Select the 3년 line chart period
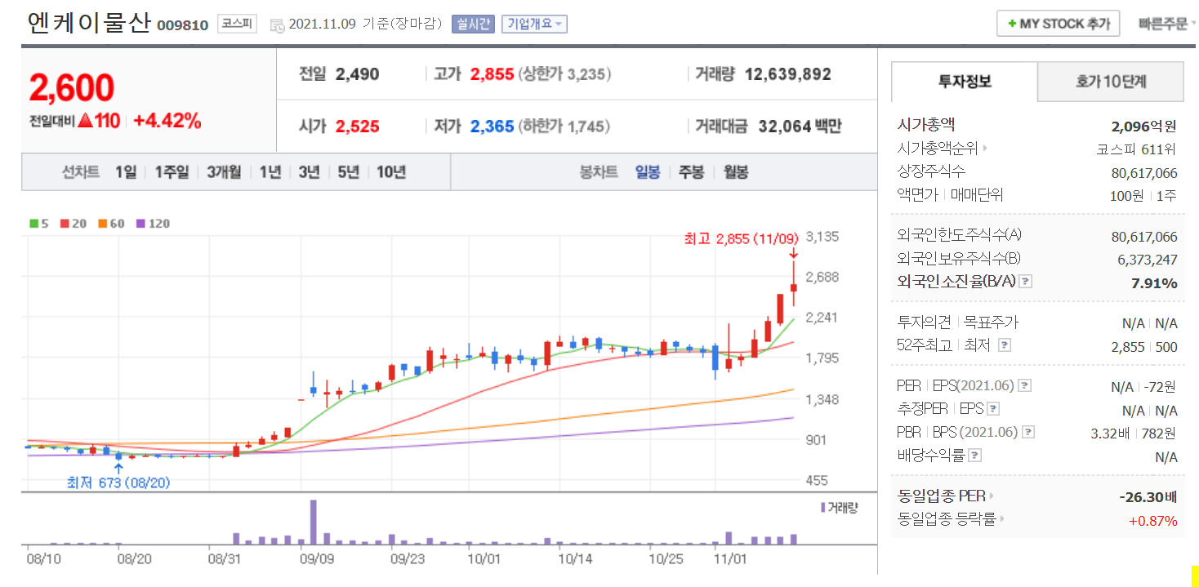 point(309,172)
